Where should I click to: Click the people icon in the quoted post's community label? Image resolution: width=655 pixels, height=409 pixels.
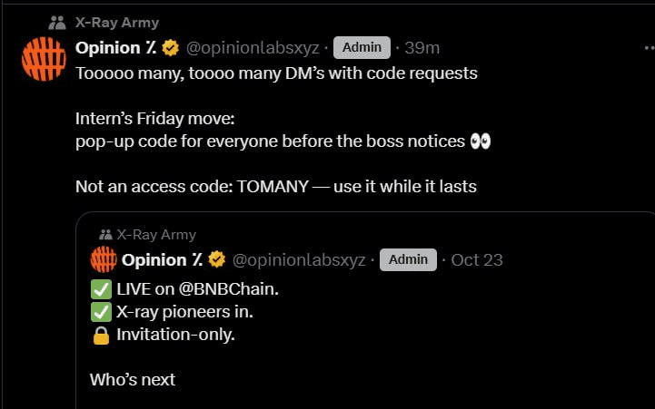[x=106, y=235]
